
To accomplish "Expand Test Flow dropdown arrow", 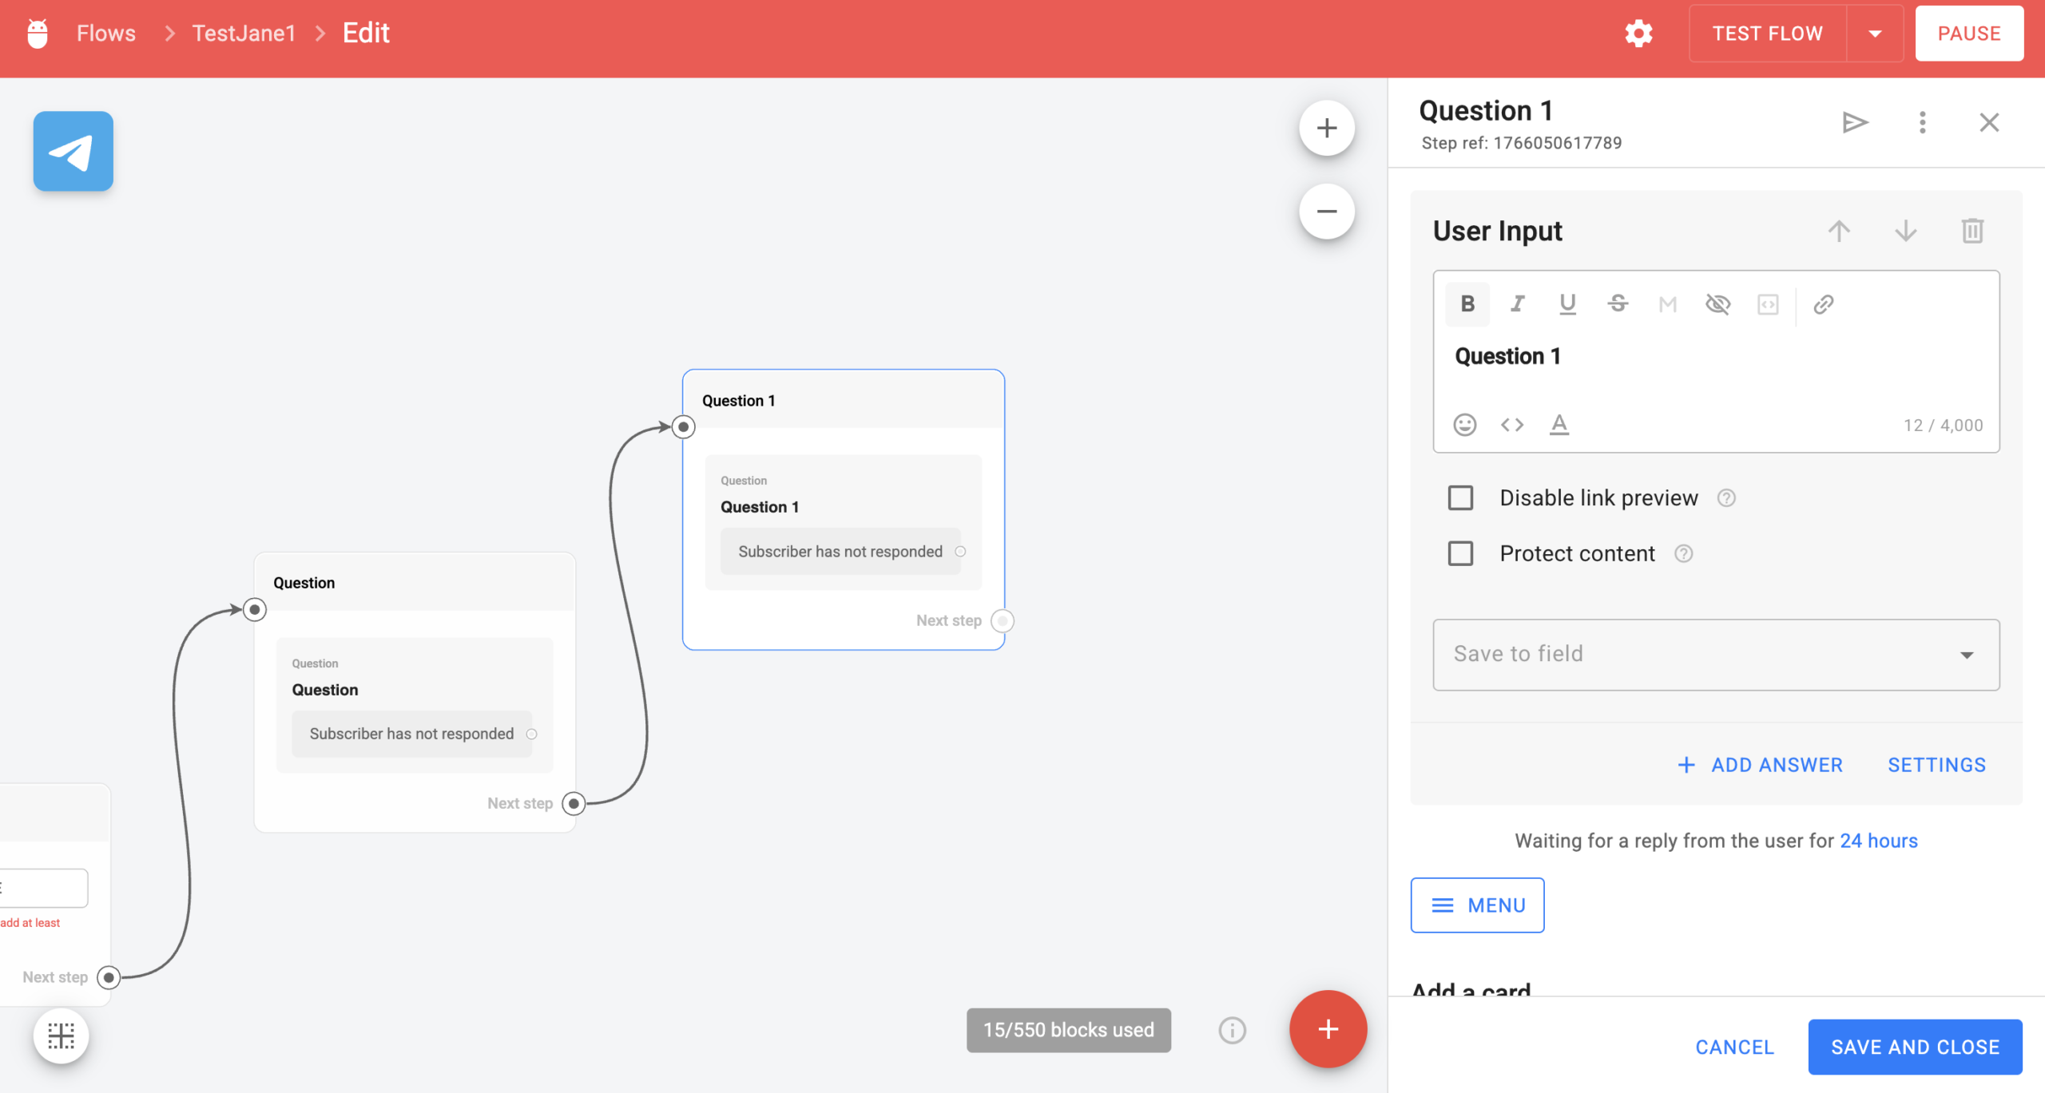I will click(x=1875, y=34).
